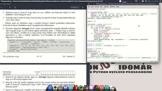Open the mail indicator in top panel
This screenshot has height=91, width=162.
coord(143,1)
